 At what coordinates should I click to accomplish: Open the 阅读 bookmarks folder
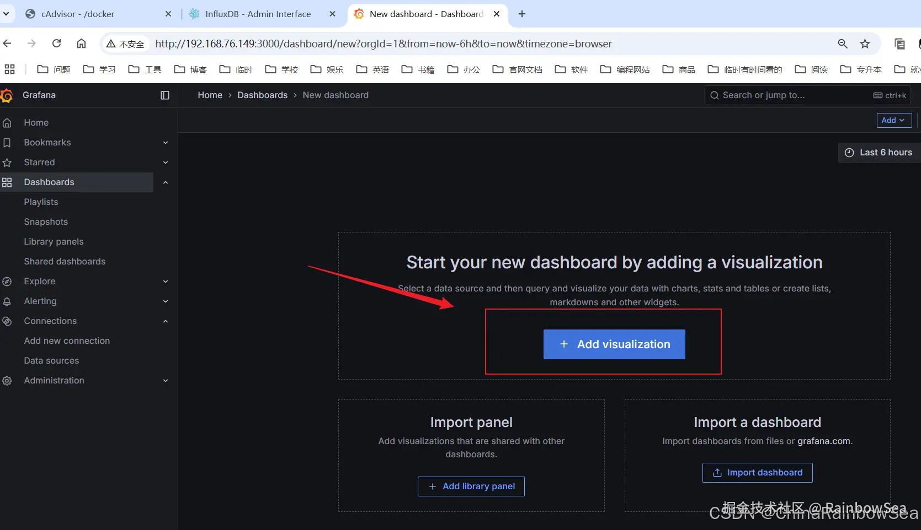pyautogui.click(x=811, y=69)
